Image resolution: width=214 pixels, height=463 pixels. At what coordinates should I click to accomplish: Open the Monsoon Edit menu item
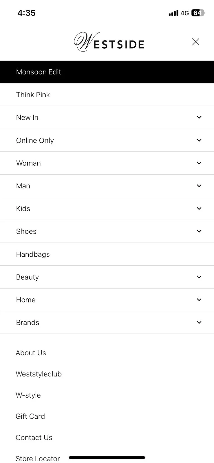(107, 72)
